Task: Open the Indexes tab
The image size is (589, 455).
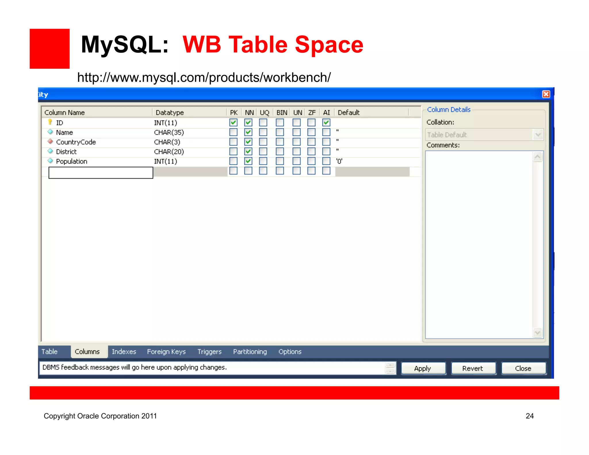Action: pyautogui.click(x=124, y=351)
